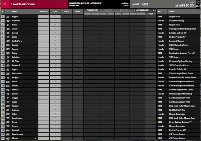Select rider Rossi row
Screen dimensions: 201x141
pyautogui.click(x=100, y=81)
